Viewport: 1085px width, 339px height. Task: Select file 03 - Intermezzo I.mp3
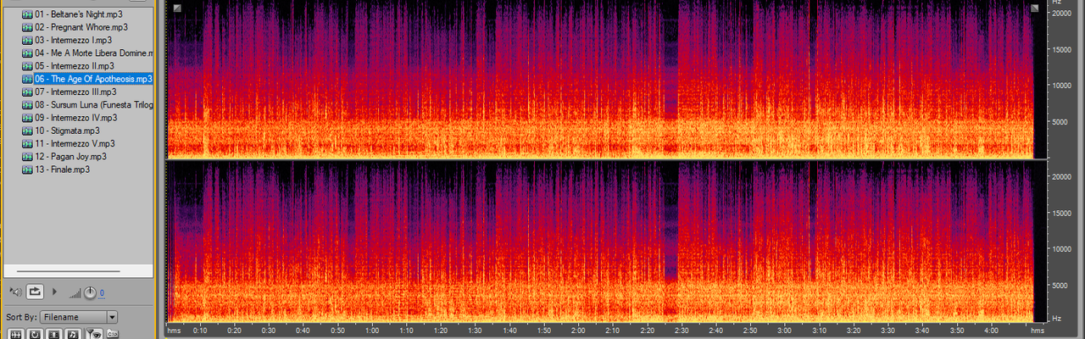(x=73, y=40)
